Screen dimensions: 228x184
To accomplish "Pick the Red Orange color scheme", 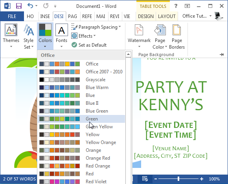I will tap(81, 166).
